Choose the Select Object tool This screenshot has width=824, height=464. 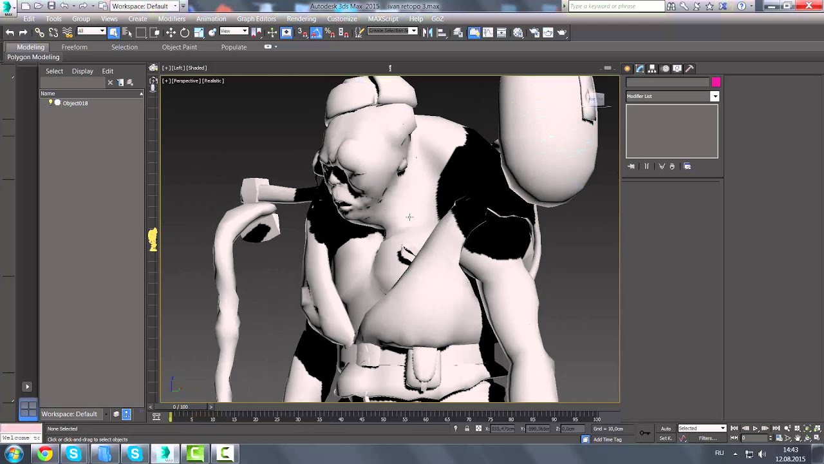coord(114,32)
